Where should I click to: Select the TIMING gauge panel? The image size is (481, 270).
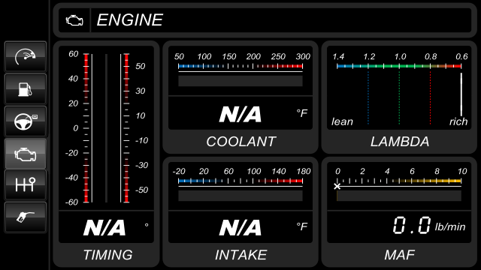point(106,154)
